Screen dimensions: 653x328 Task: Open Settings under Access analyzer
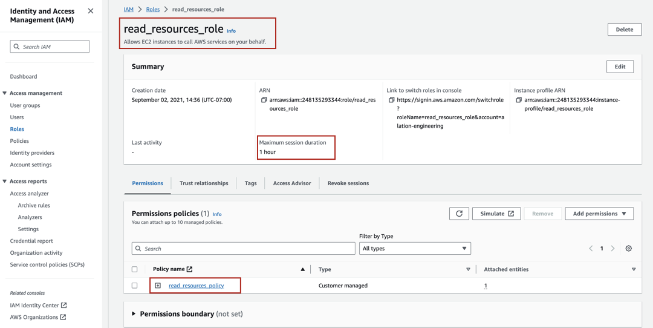[x=28, y=229]
